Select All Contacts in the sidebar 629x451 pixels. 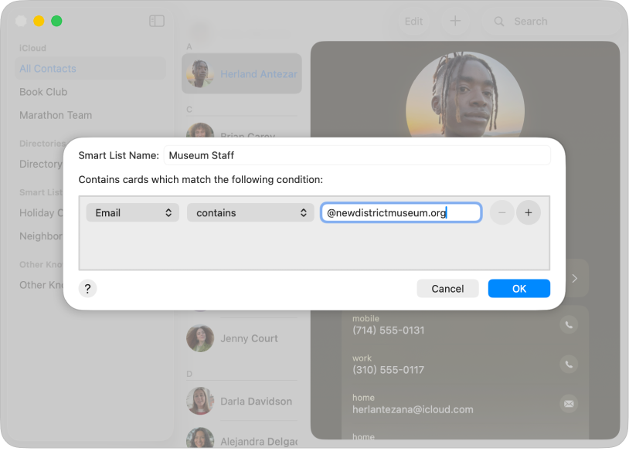48,69
